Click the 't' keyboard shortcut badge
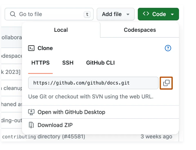The image size is (196, 150). (87, 14)
